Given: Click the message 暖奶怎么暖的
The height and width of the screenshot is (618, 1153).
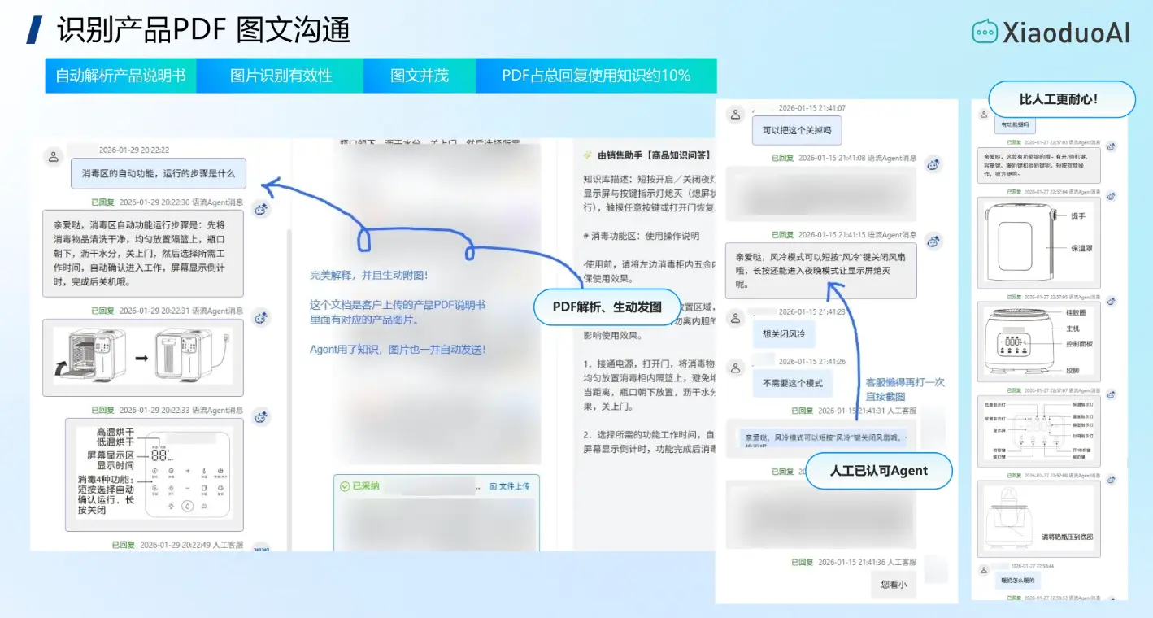Looking at the screenshot, I should (1017, 581).
